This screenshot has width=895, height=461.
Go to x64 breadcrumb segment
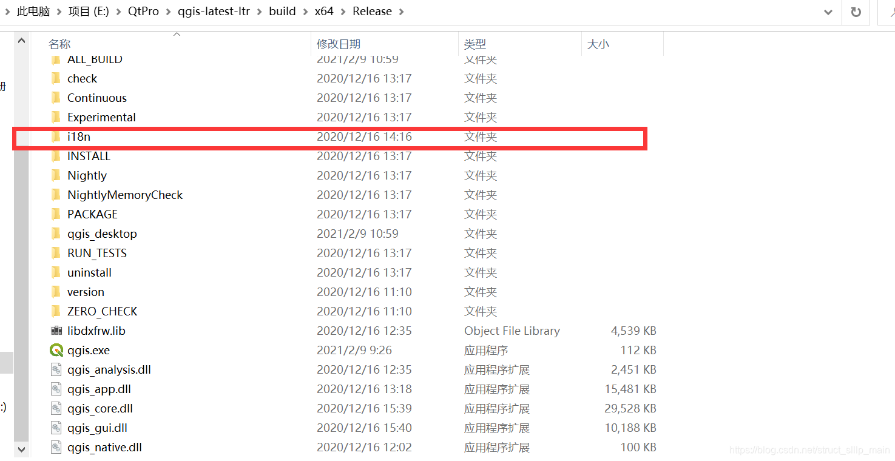(x=324, y=12)
